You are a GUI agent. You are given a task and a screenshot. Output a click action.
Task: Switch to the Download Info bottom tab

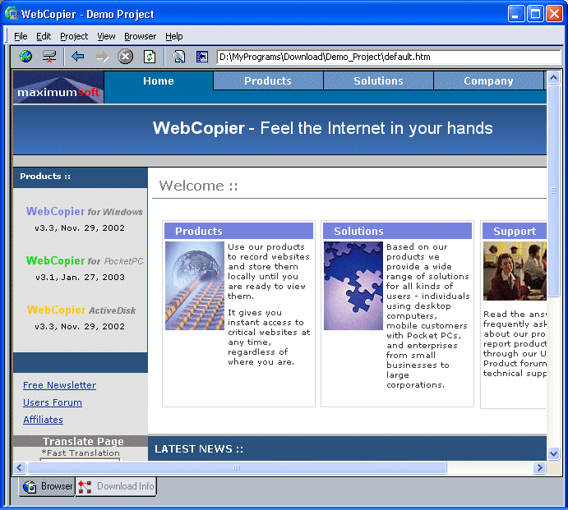pyautogui.click(x=116, y=486)
